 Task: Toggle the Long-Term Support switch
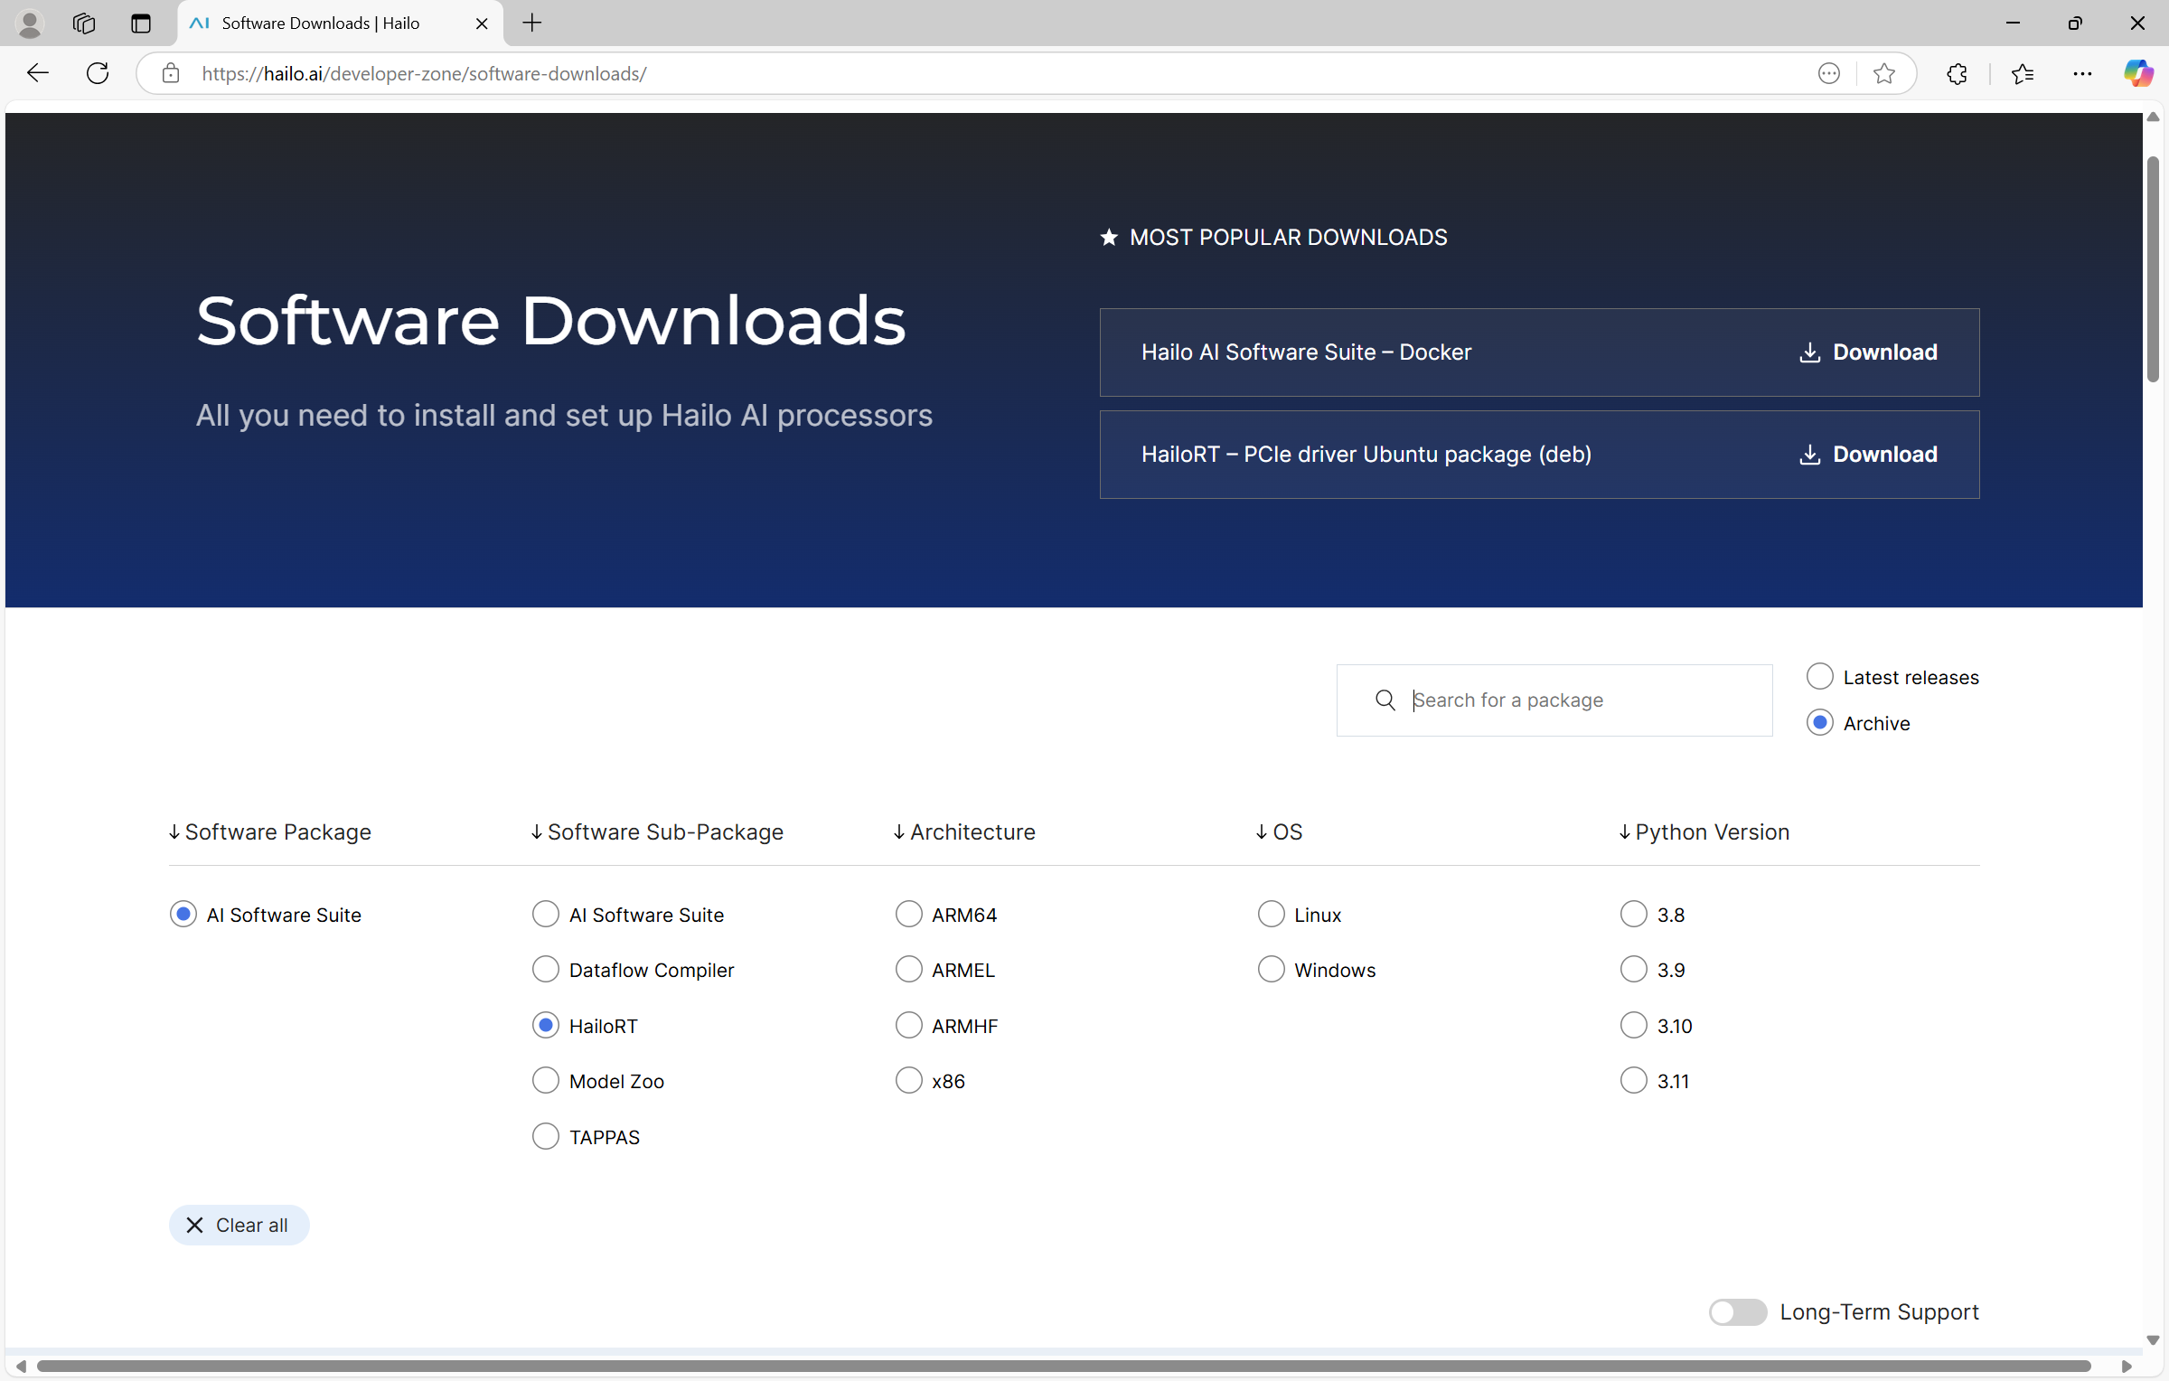coord(1737,1311)
